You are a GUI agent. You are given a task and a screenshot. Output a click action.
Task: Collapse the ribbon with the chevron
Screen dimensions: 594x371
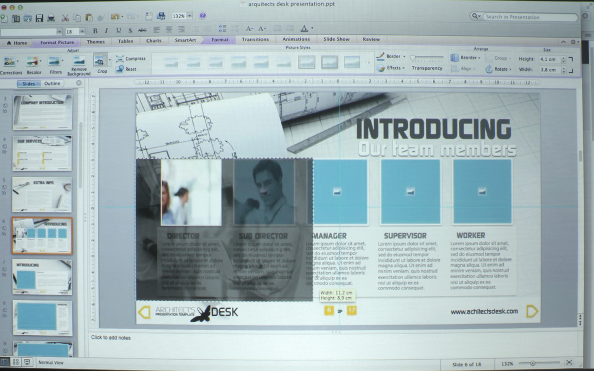[563, 42]
